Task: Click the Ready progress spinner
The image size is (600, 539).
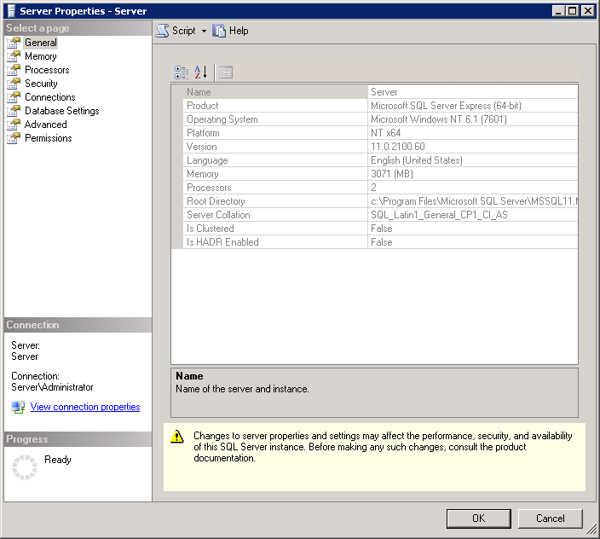Action: click(25, 467)
